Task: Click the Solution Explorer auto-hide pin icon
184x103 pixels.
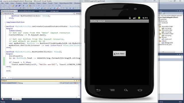Action: (x=179, y=11)
